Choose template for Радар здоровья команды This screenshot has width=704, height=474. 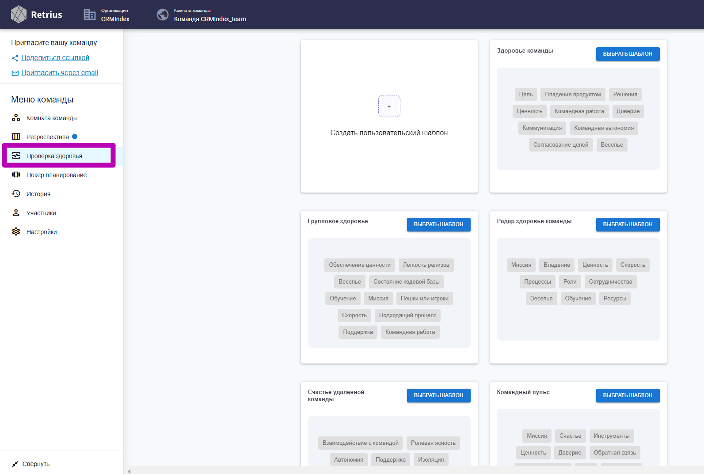coord(628,224)
